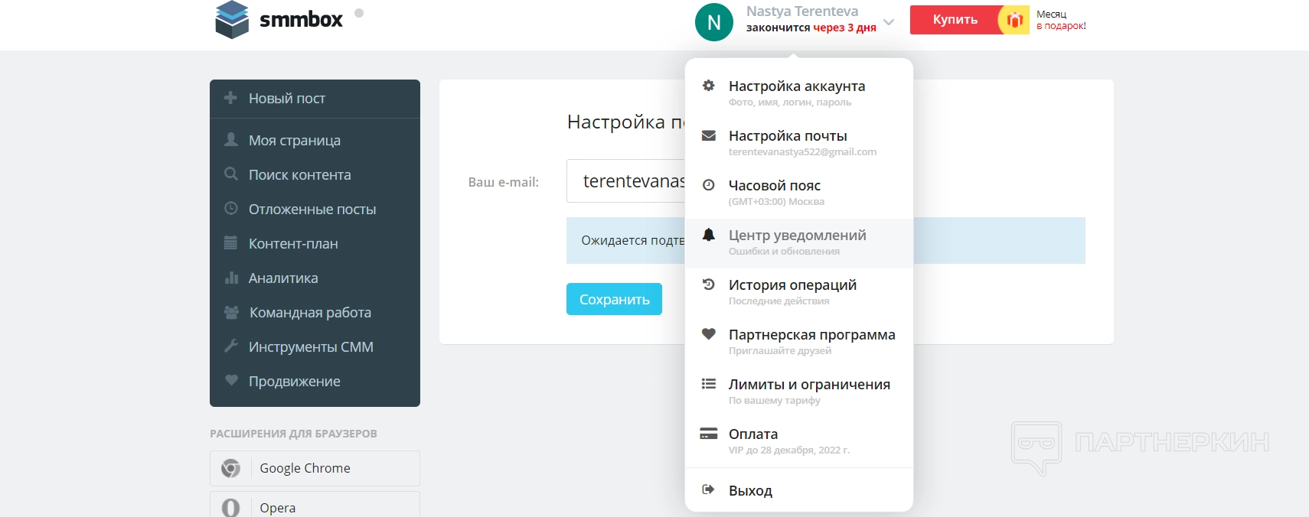Click the clock icon for Часовой пояс
The height and width of the screenshot is (517, 1309).
coord(709,185)
